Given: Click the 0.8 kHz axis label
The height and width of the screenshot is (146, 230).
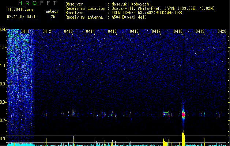Looking at the screenshot, I should (3, 102).
